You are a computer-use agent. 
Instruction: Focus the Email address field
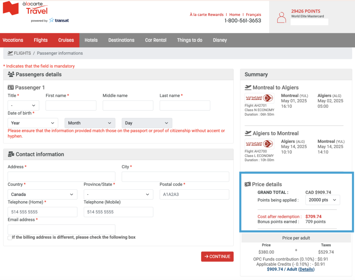click(61, 229)
